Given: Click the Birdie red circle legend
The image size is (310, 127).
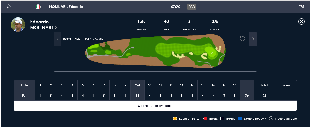Looking at the screenshot, I should 206,119.
